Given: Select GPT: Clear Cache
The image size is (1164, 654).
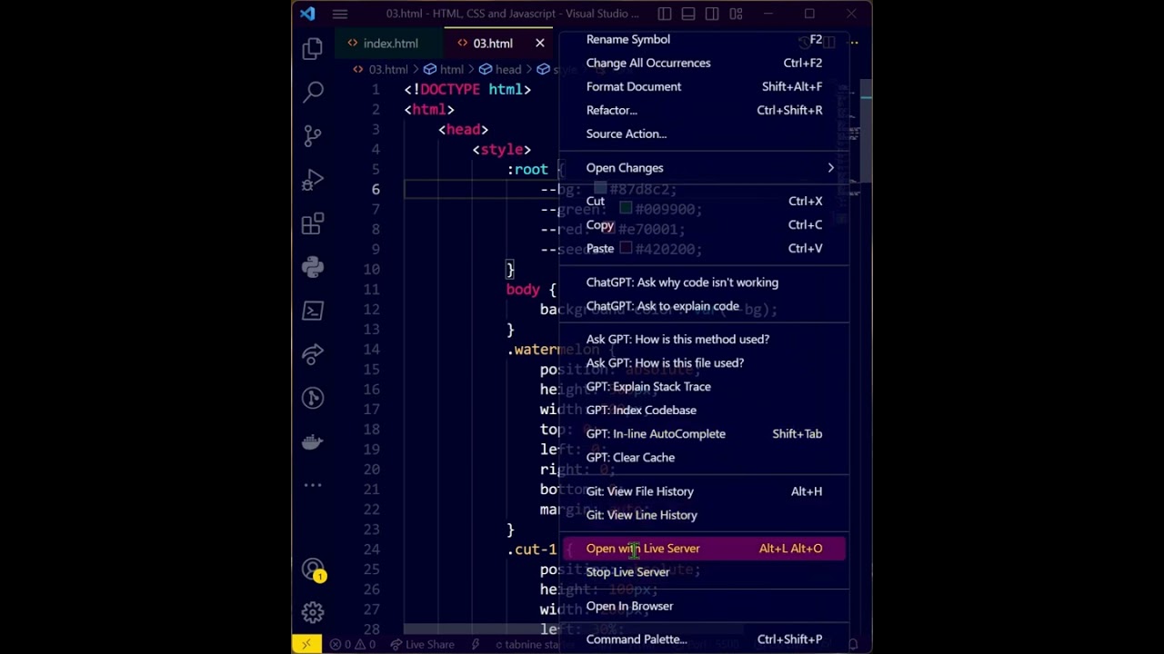Looking at the screenshot, I should coord(705,457).
